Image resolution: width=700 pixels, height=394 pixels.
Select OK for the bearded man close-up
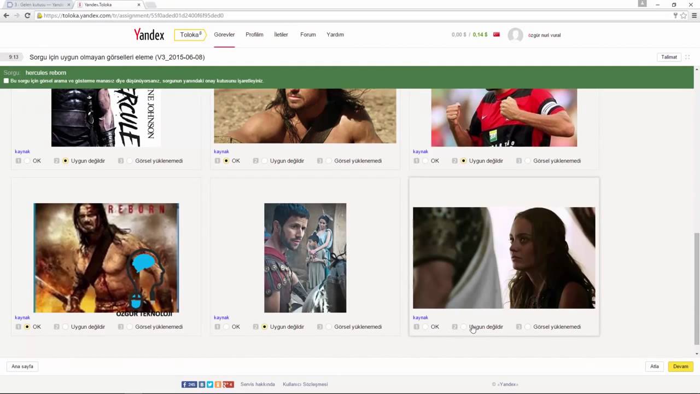point(226,161)
